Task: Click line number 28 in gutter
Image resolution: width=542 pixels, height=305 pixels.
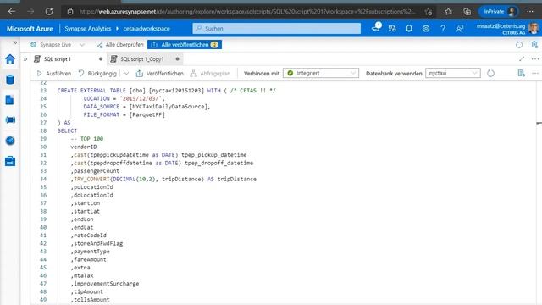Action: tap(43, 130)
